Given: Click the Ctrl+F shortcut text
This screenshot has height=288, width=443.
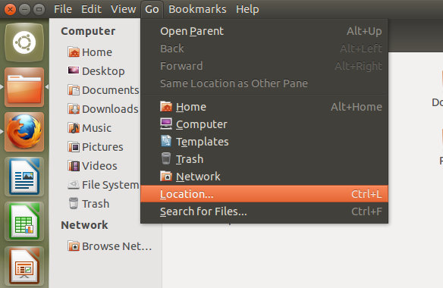Looking at the screenshot, I should click(x=366, y=211).
